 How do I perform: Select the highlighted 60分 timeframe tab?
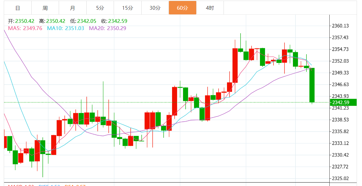tap(182, 8)
